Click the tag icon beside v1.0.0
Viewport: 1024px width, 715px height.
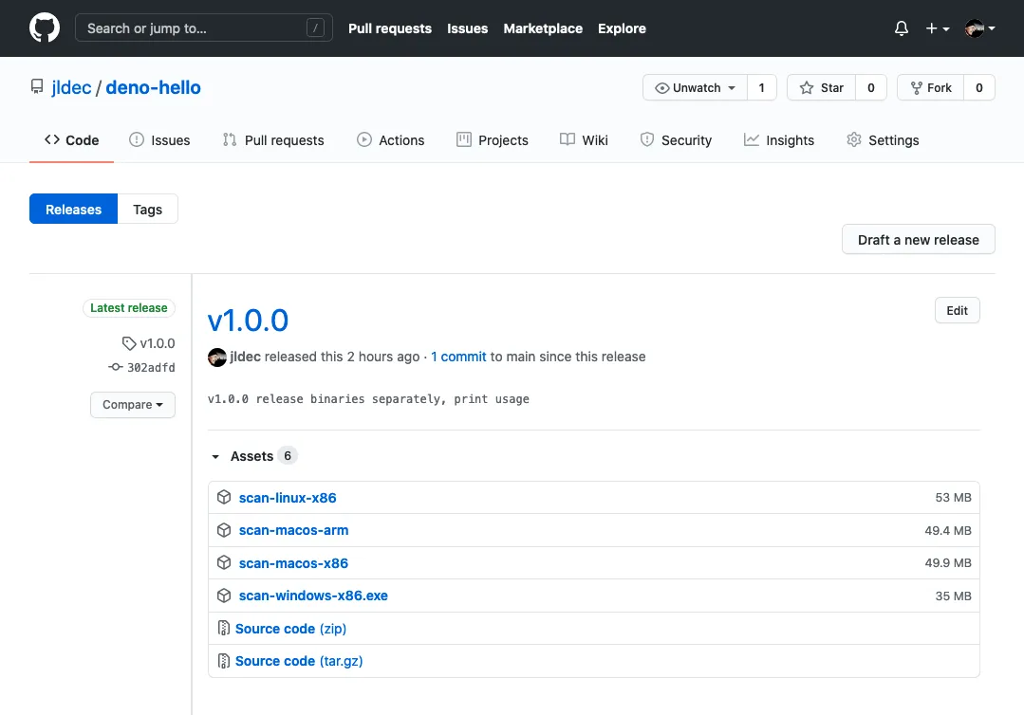click(129, 343)
